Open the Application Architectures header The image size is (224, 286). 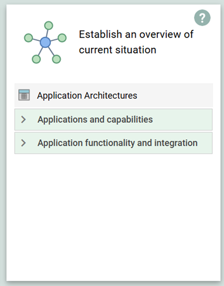tap(113, 95)
